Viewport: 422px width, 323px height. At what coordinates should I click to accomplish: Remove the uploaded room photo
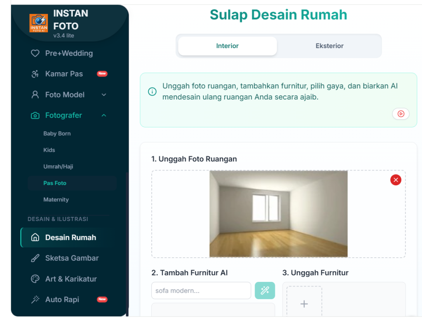[x=396, y=180]
